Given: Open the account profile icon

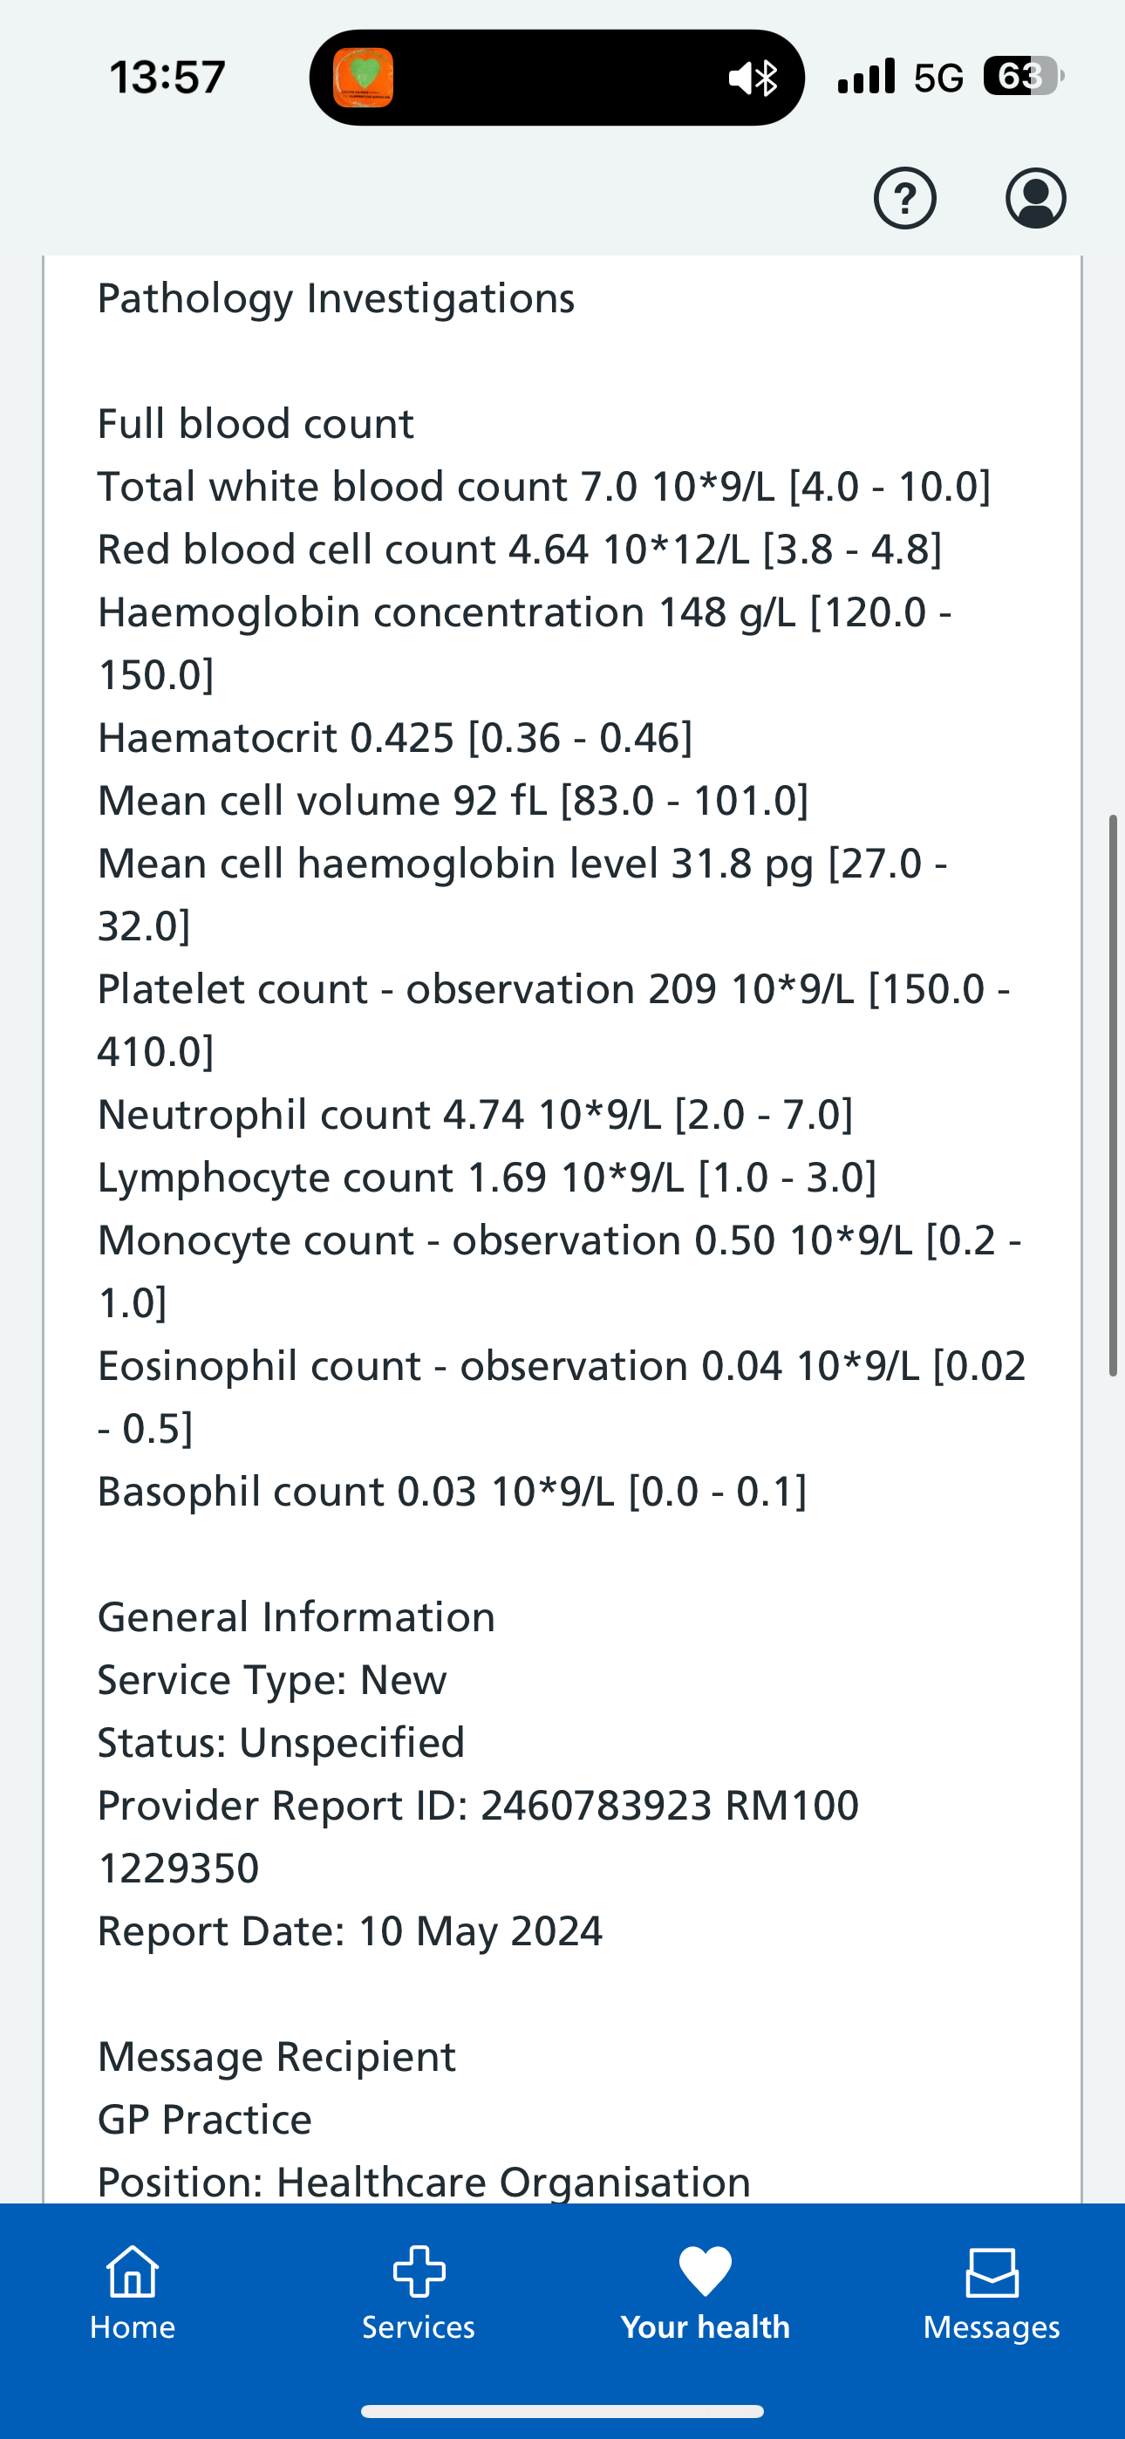Looking at the screenshot, I should [1035, 198].
